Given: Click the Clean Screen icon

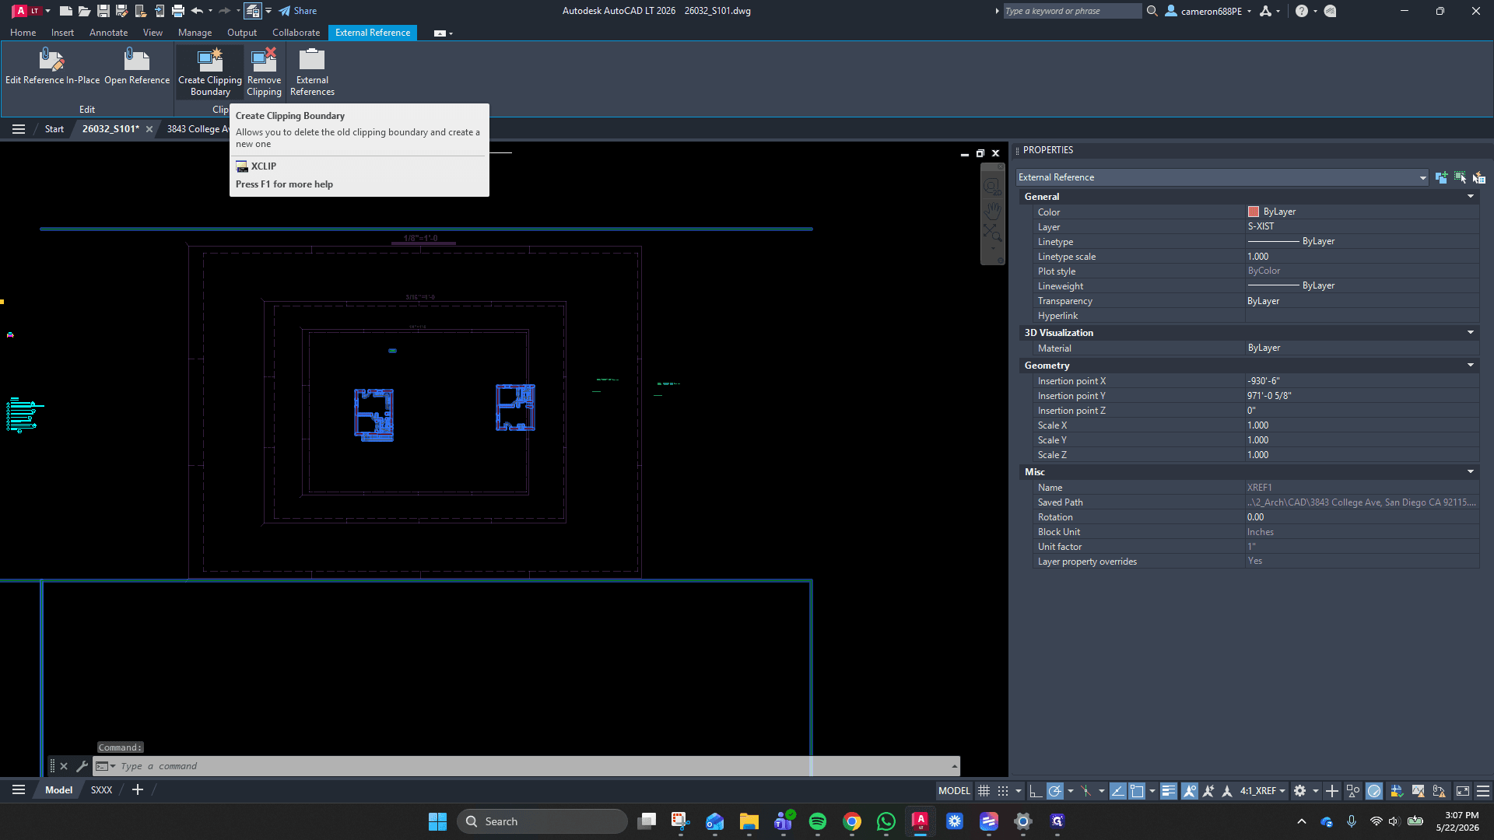Looking at the screenshot, I should point(1463,791).
